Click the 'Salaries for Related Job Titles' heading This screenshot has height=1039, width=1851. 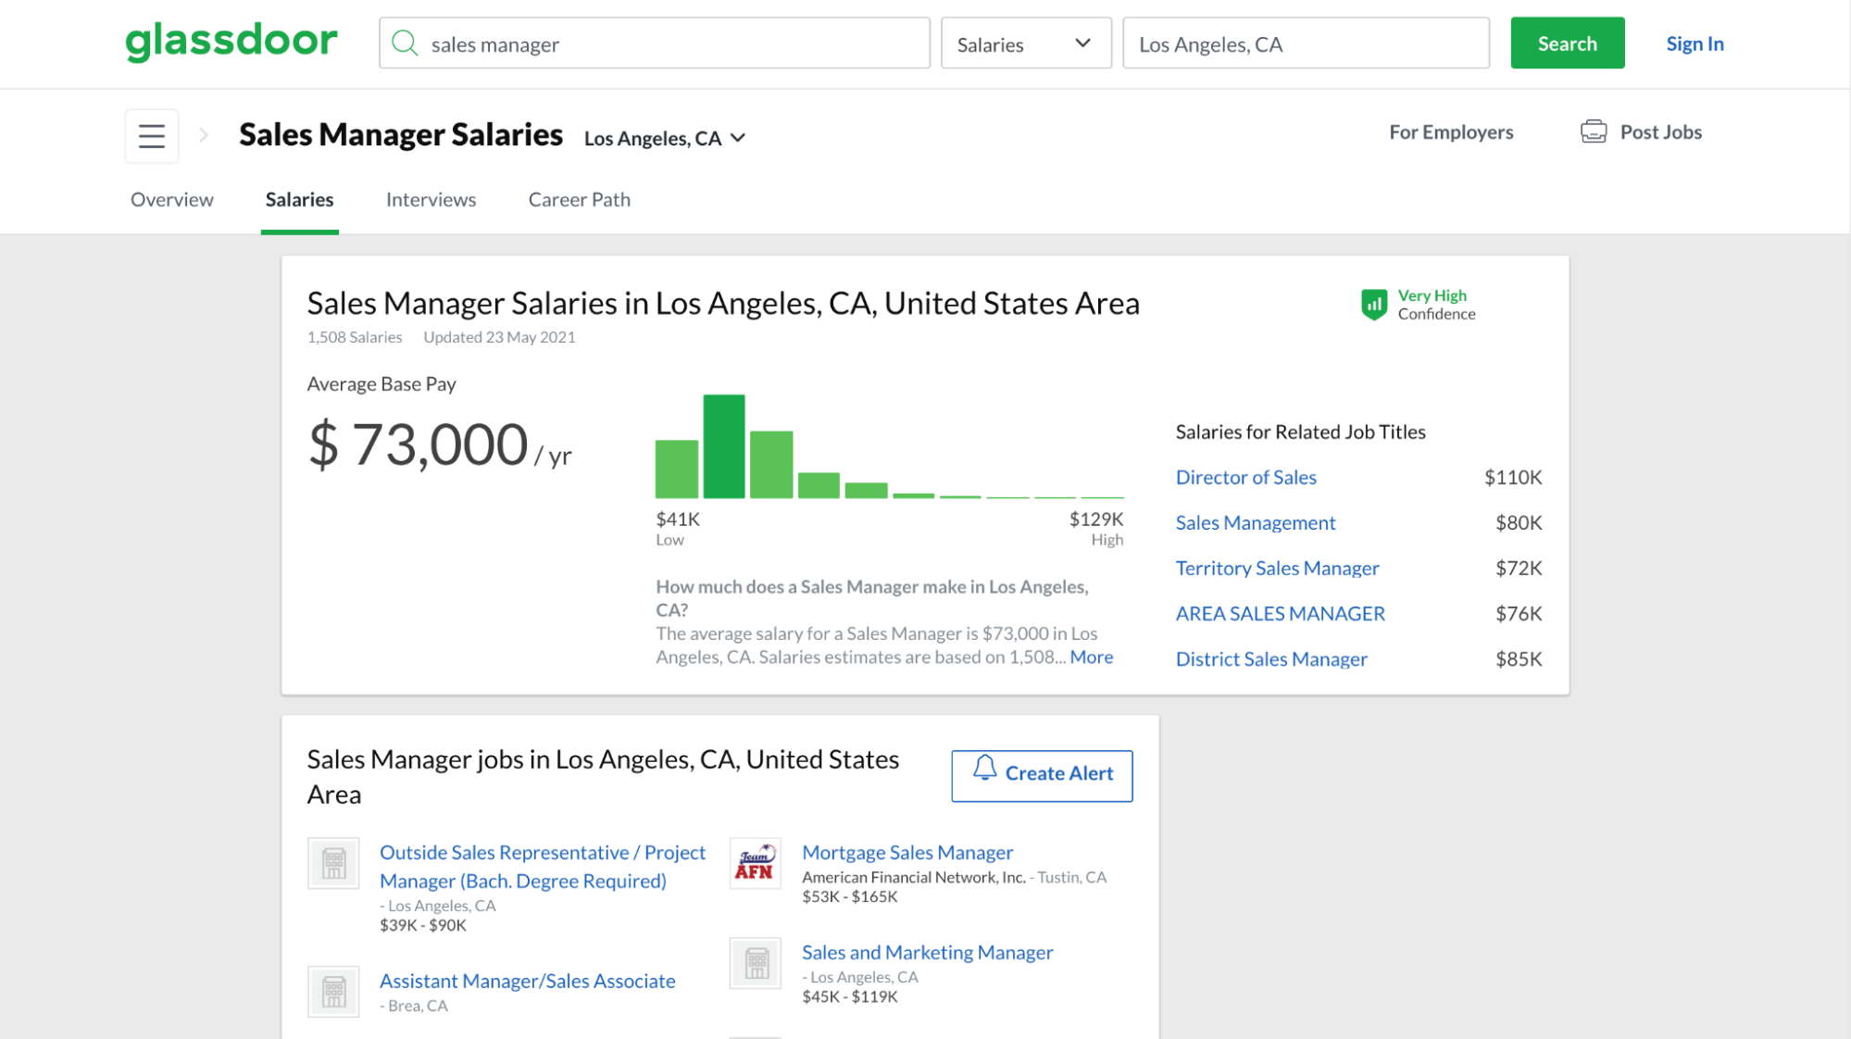(1300, 432)
